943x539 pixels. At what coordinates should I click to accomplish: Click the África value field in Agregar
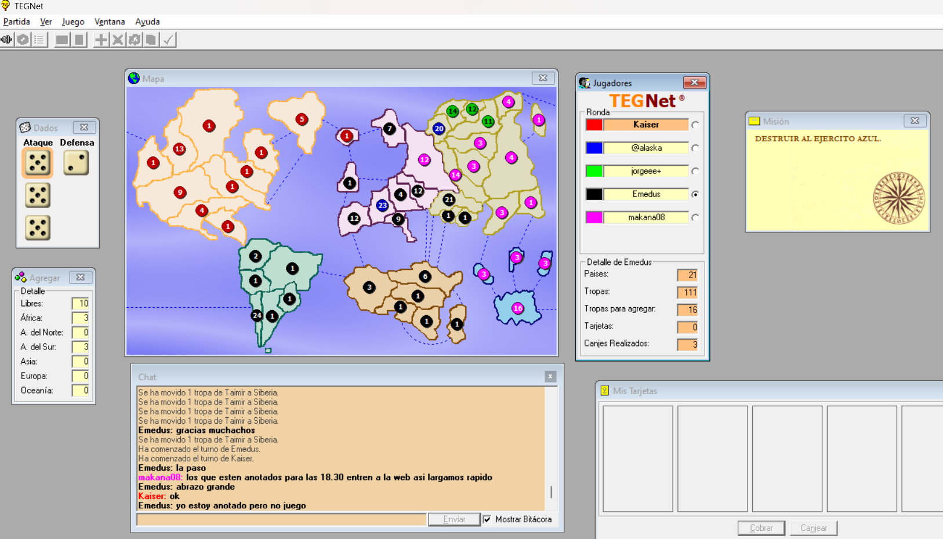(80, 318)
